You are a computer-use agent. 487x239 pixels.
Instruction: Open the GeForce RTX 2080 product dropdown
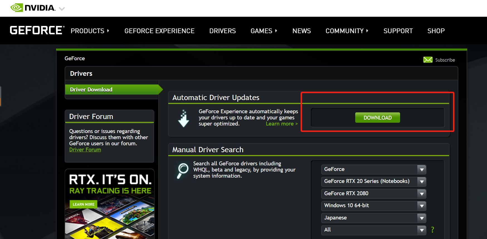tap(374, 194)
